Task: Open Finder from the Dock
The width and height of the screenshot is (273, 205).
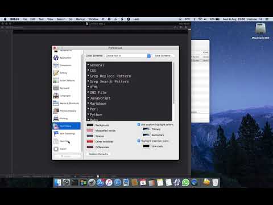Action: pyautogui.click(x=58, y=183)
